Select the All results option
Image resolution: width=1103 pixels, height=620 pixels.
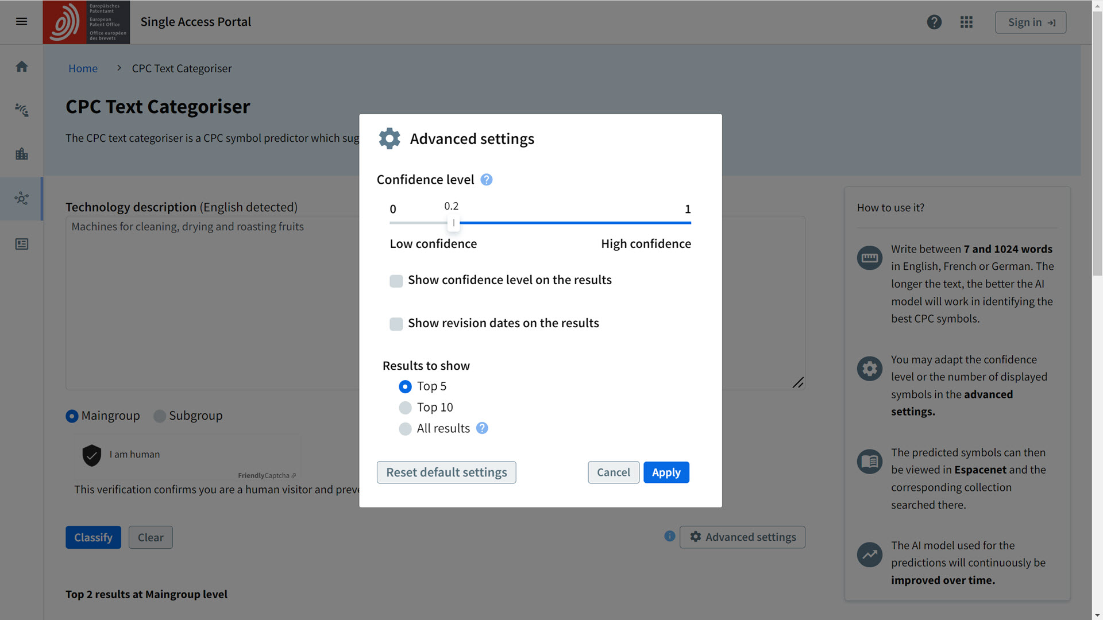pyautogui.click(x=405, y=428)
